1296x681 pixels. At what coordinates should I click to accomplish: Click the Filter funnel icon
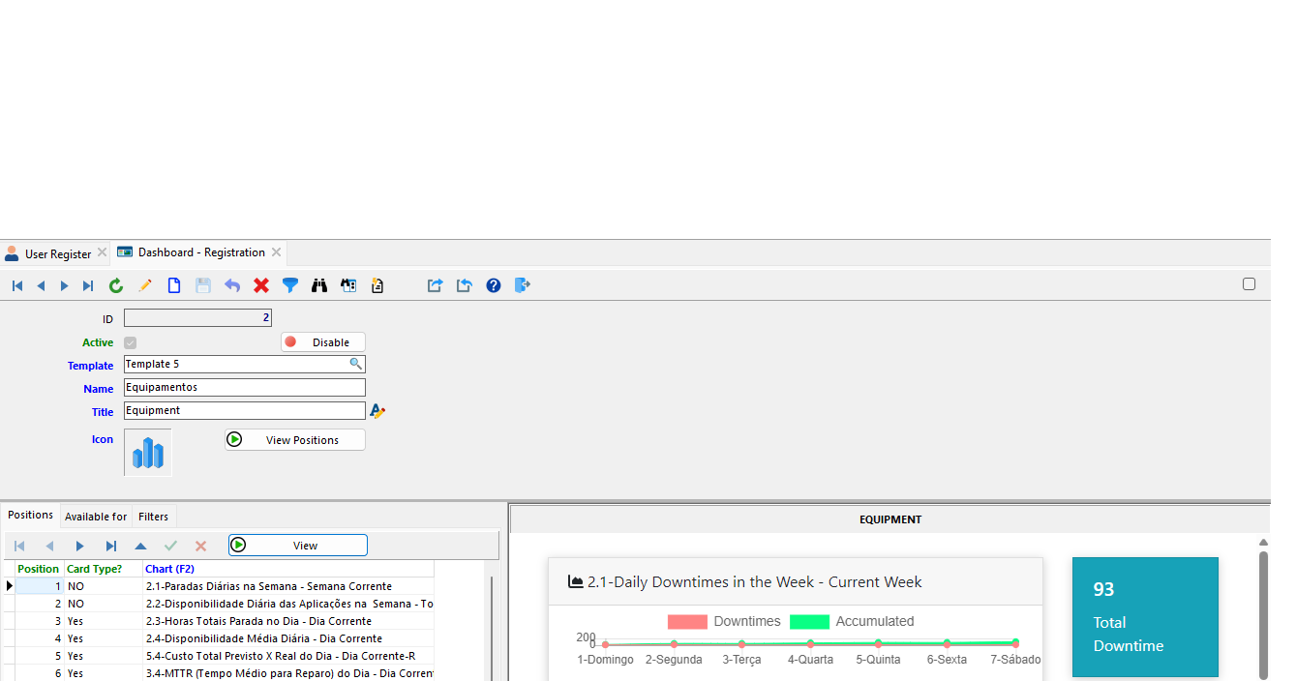point(290,285)
